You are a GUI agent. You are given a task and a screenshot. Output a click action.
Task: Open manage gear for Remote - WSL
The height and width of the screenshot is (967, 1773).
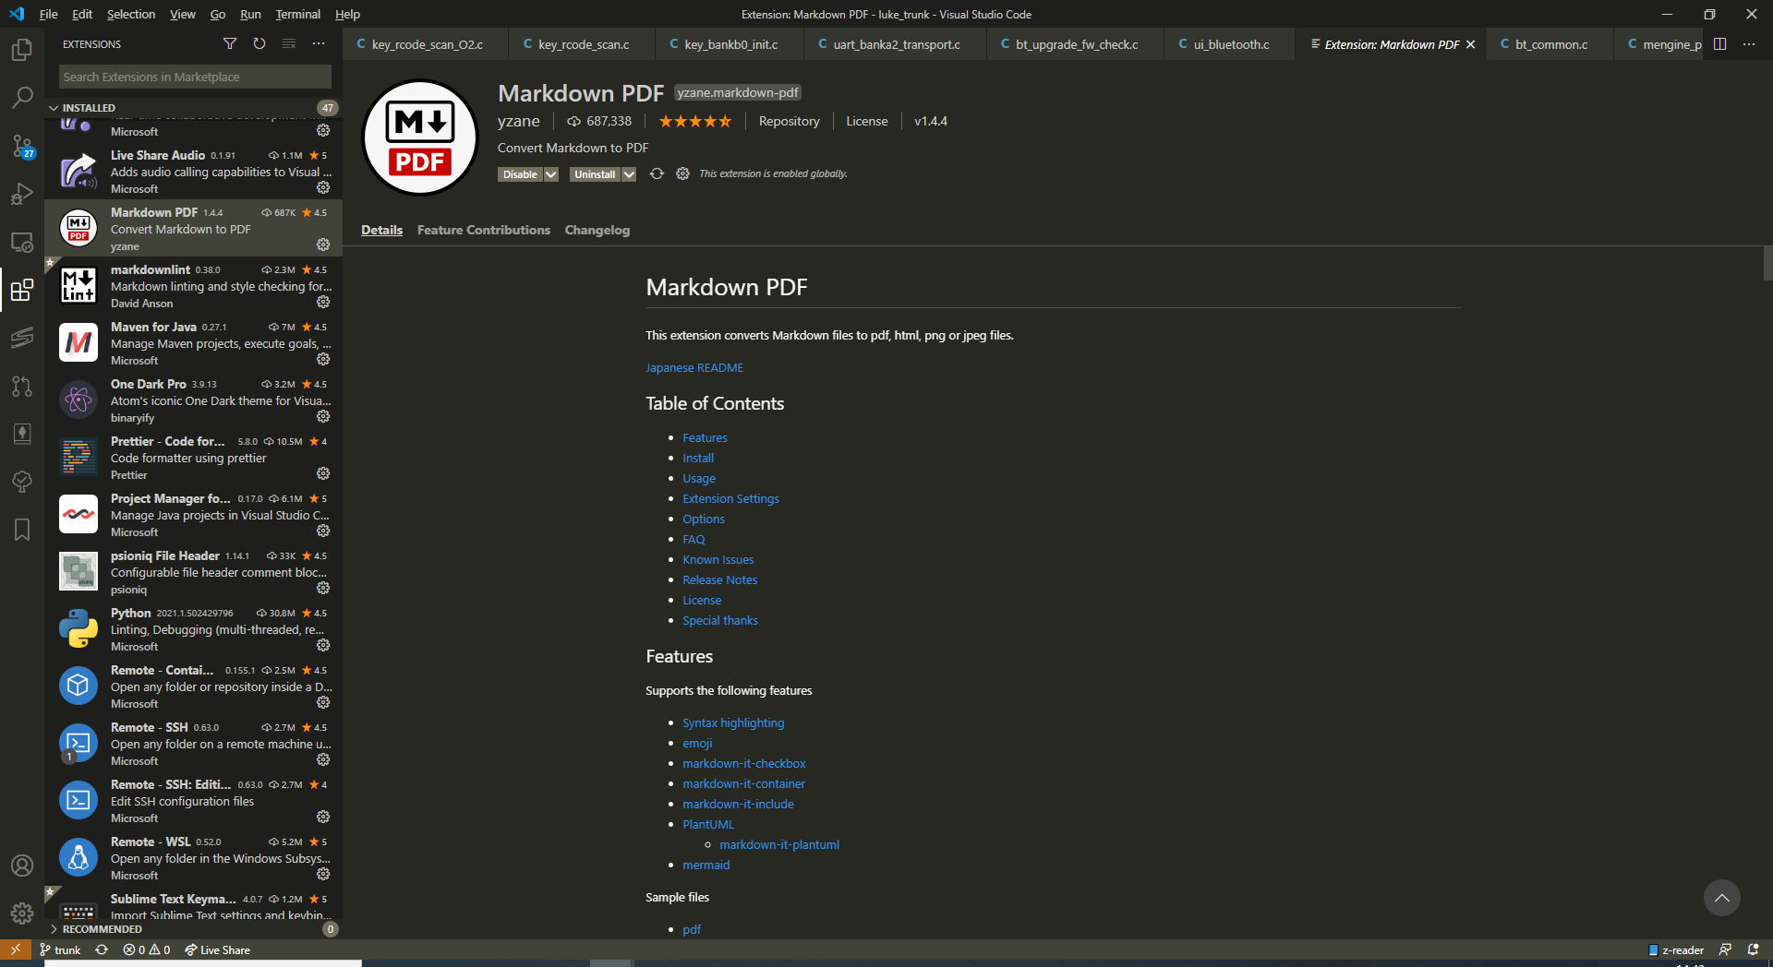pos(323,874)
